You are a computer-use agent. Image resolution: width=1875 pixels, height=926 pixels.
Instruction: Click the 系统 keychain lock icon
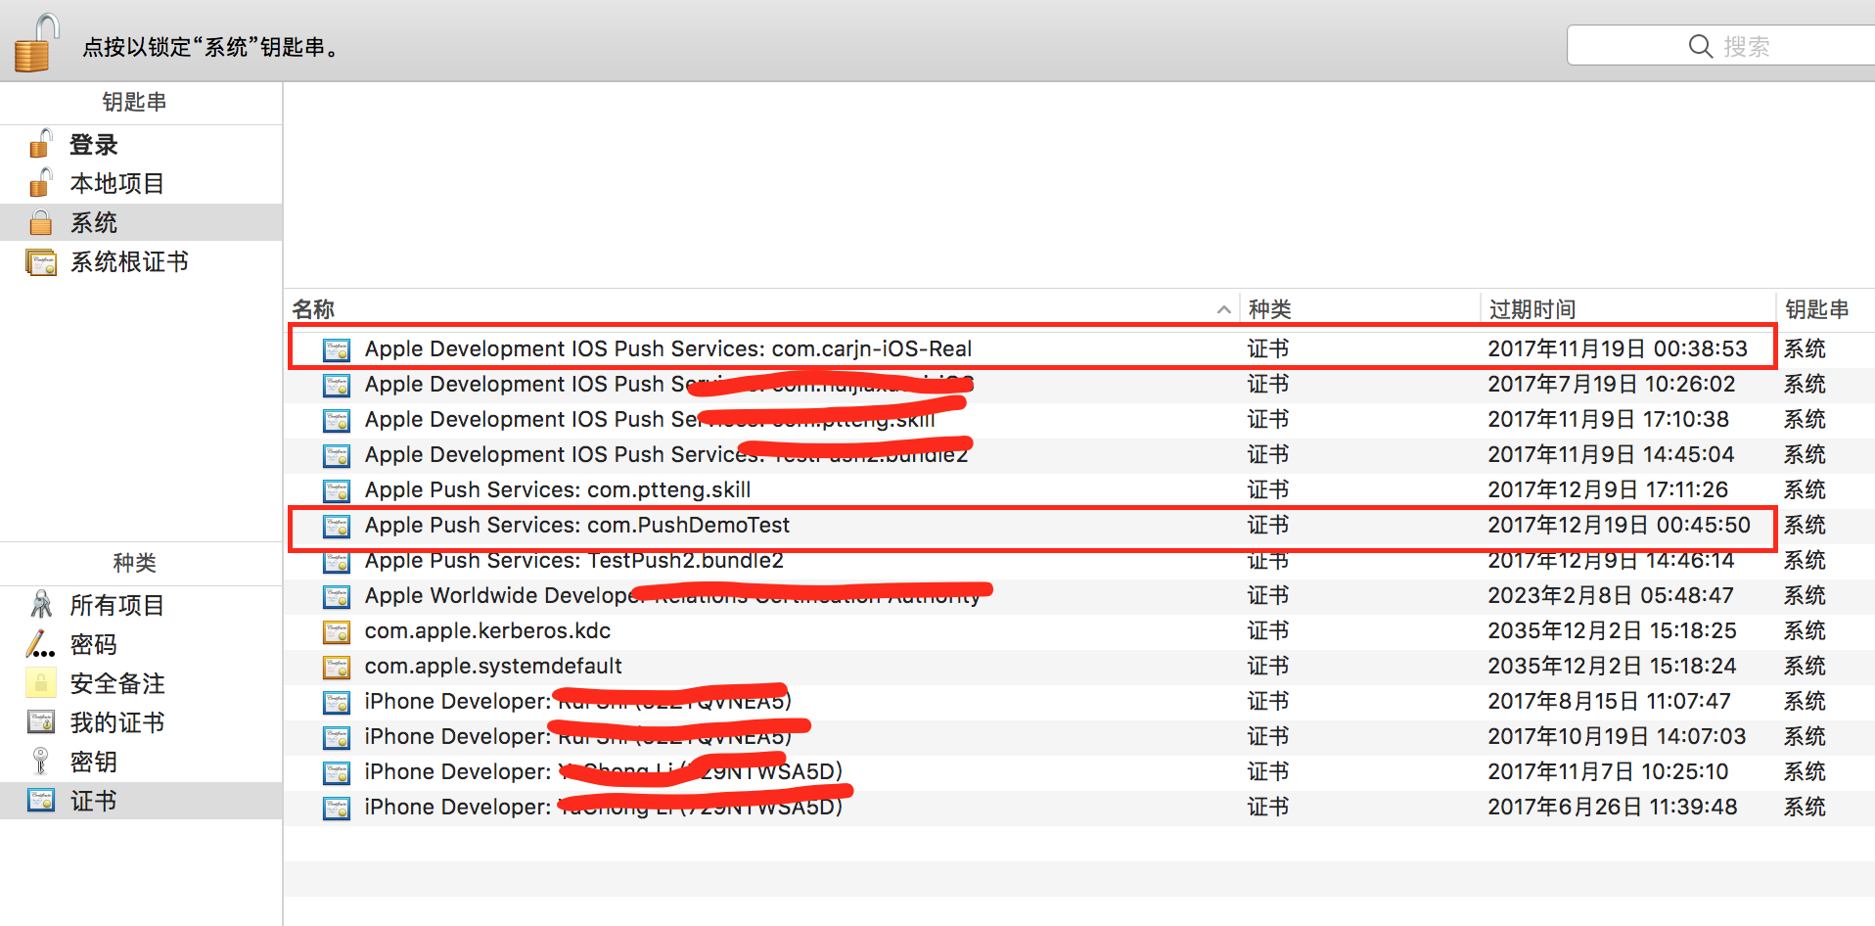41,223
